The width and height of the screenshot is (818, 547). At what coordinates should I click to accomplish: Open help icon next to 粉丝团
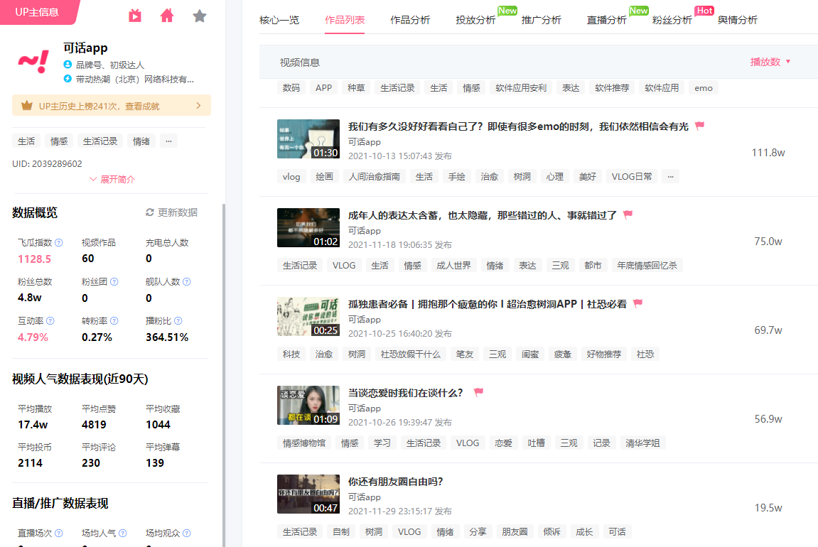coord(114,281)
